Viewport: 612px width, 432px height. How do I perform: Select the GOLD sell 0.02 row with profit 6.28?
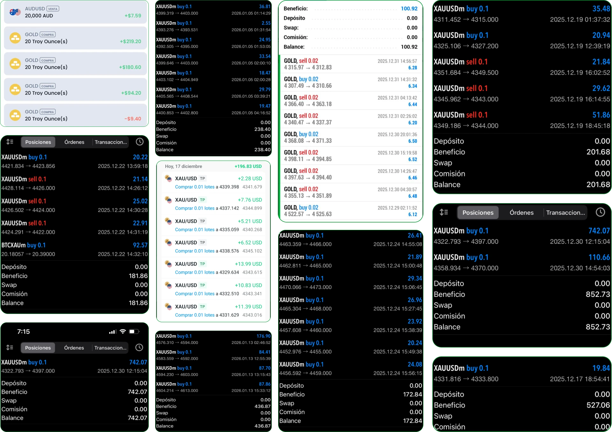(x=350, y=64)
